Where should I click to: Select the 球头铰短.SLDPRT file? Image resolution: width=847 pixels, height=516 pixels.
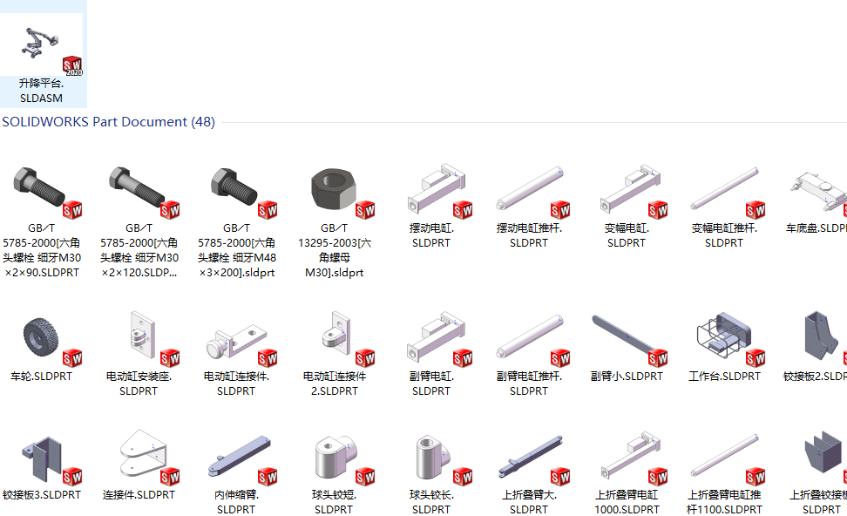tap(335, 472)
